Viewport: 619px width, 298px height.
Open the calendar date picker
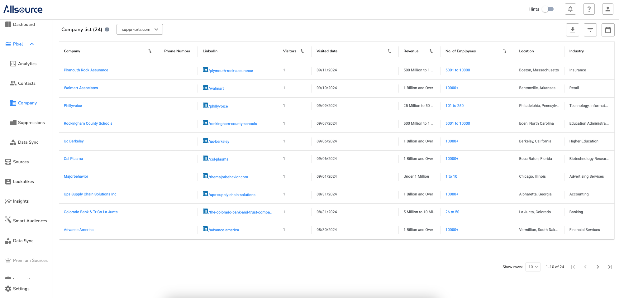tap(608, 30)
